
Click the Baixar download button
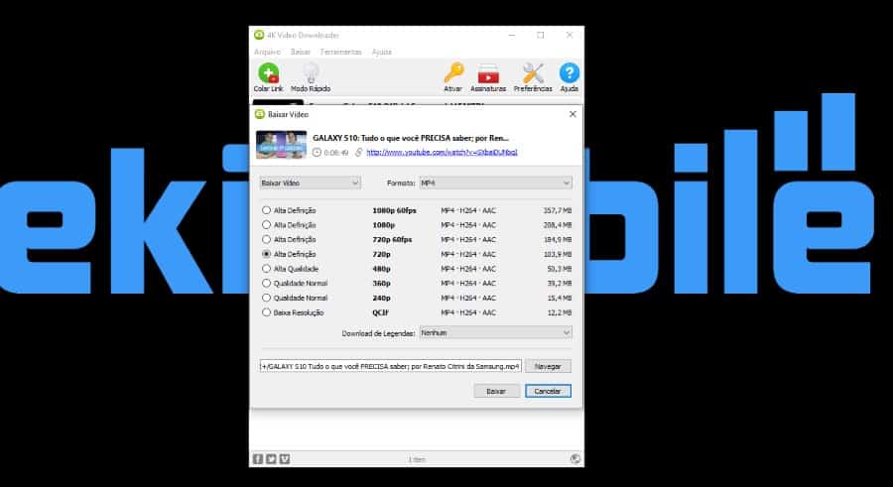(x=496, y=392)
